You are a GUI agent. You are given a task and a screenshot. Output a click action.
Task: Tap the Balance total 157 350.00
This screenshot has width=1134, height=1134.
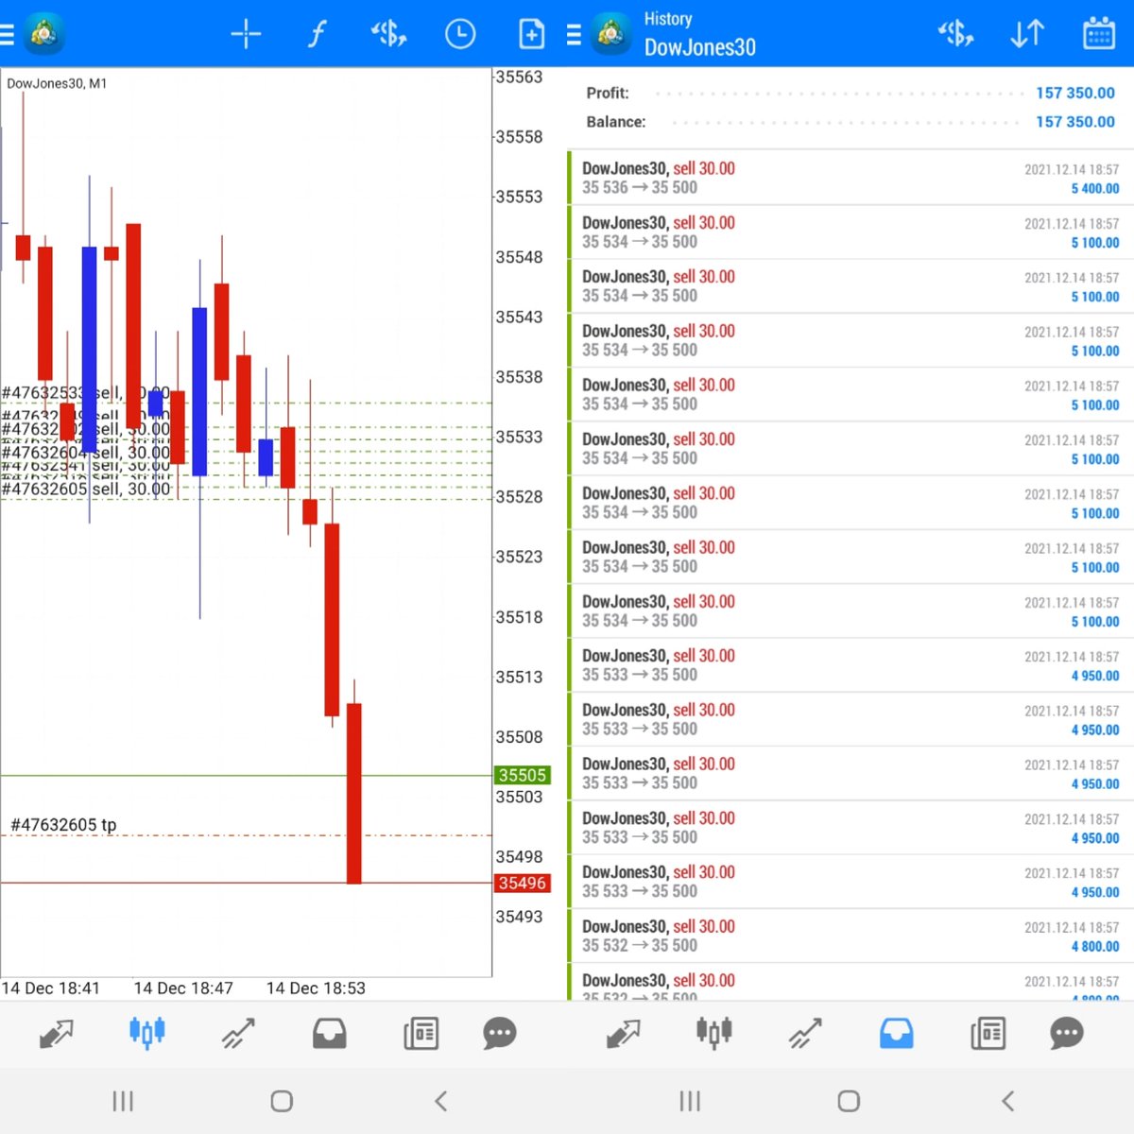point(1075,122)
